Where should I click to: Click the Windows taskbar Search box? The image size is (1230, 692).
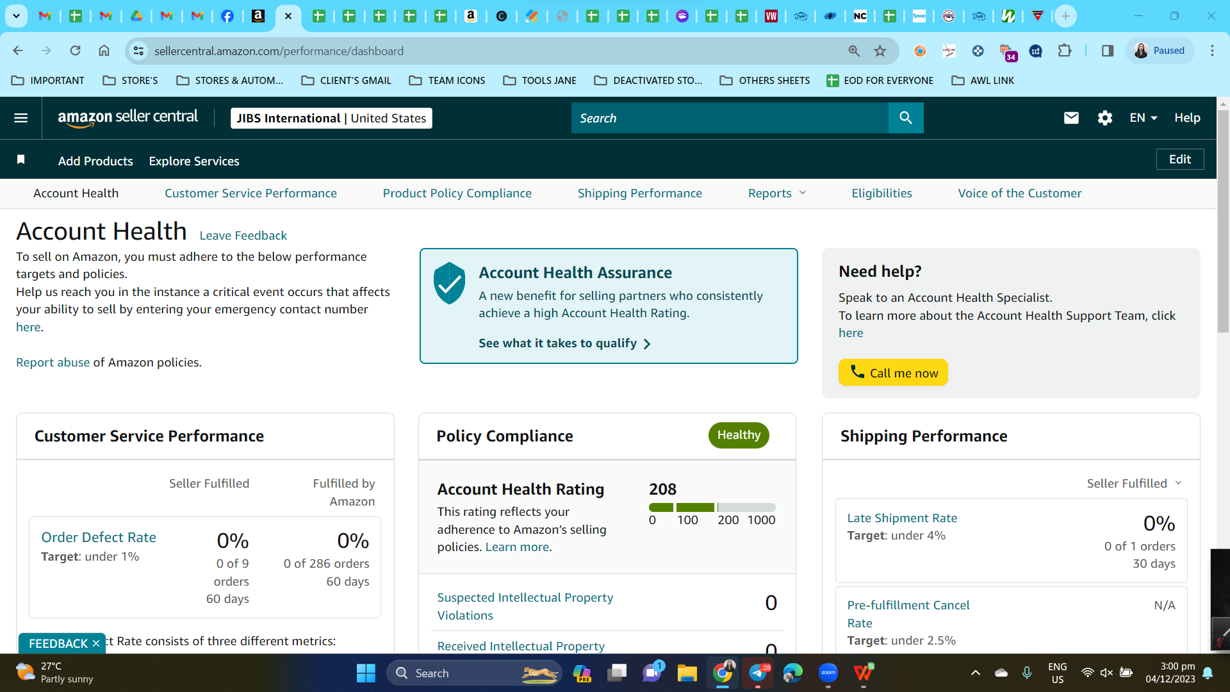474,673
